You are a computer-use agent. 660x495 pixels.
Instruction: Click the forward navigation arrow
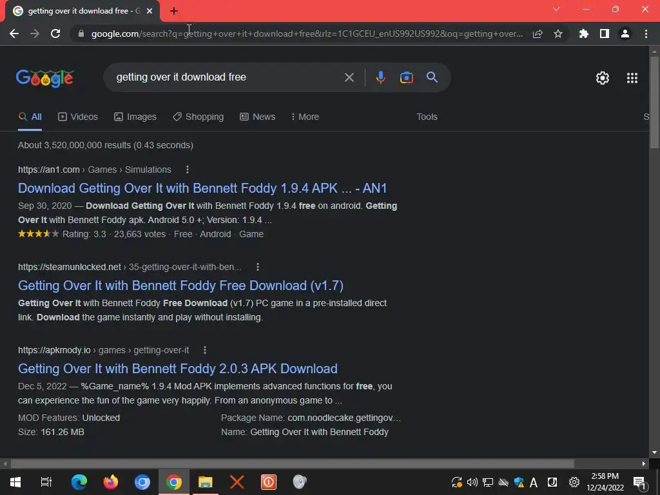click(35, 34)
